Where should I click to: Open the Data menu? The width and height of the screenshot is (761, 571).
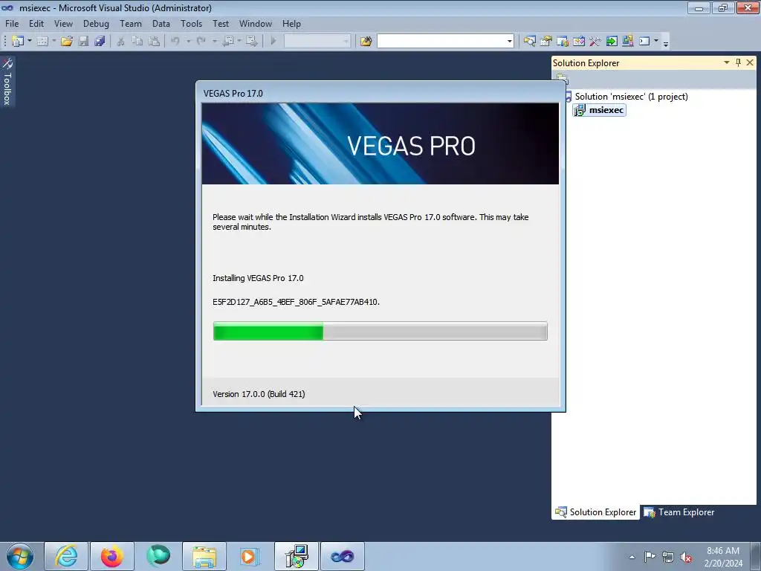tap(161, 23)
